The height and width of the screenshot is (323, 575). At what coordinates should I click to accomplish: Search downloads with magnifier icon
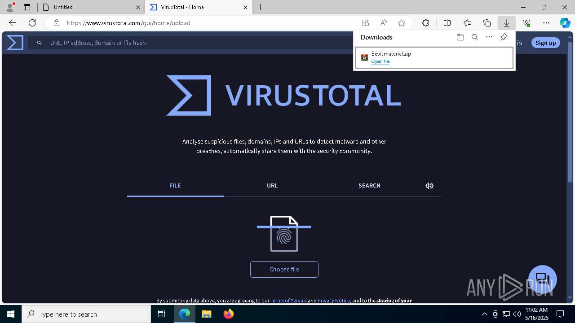(x=474, y=37)
